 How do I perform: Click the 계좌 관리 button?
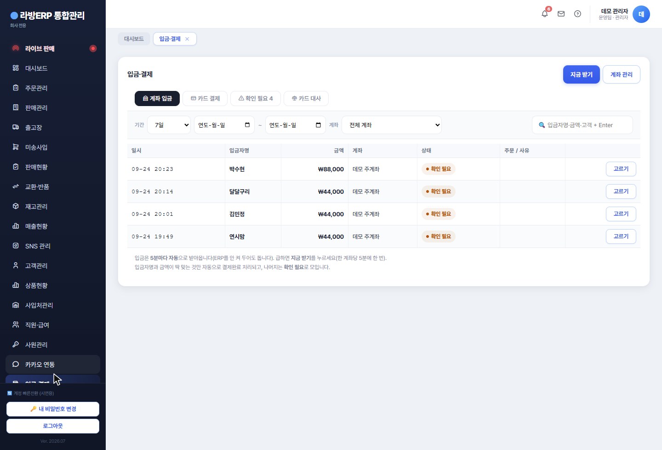[622, 74]
